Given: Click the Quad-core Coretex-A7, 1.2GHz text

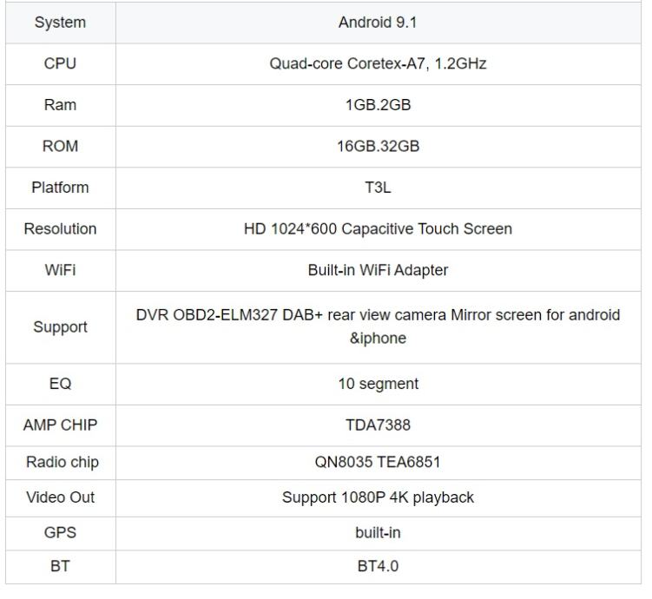Looking at the screenshot, I should 378,63.
